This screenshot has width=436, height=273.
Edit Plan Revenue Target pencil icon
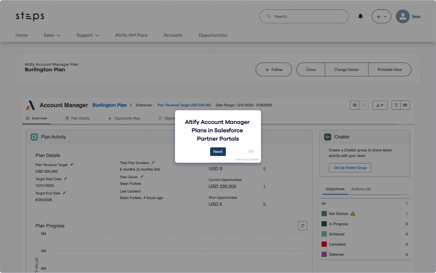(x=72, y=164)
